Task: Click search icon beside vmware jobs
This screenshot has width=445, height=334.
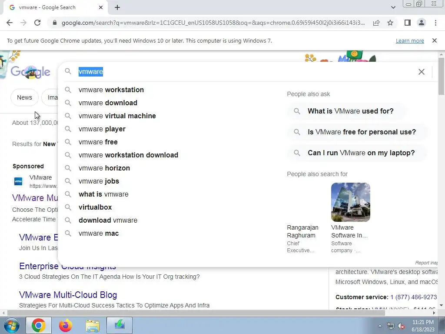Action: coord(68,181)
